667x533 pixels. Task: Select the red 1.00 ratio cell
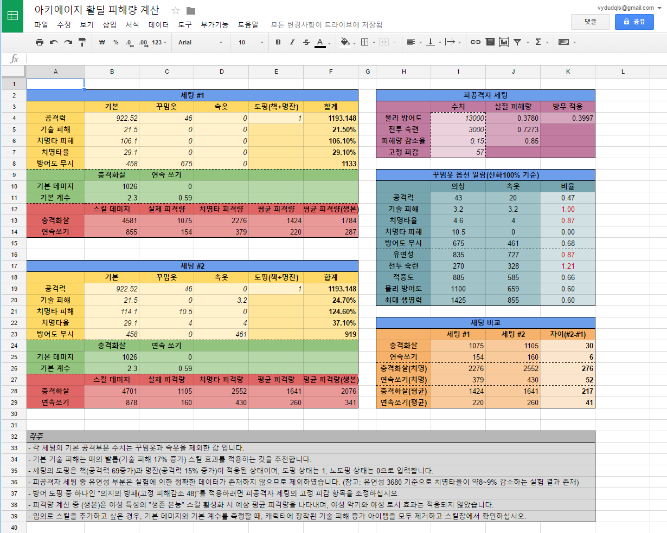(568, 209)
